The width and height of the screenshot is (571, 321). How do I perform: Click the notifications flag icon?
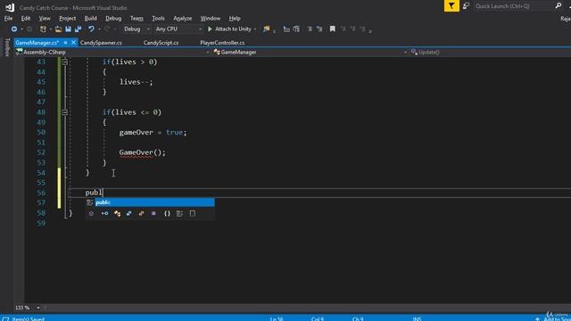pyautogui.click(x=451, y=6)
